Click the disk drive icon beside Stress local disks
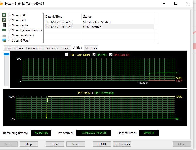The image size is (196, 150). pyautogui.click(x=4, y=36)
